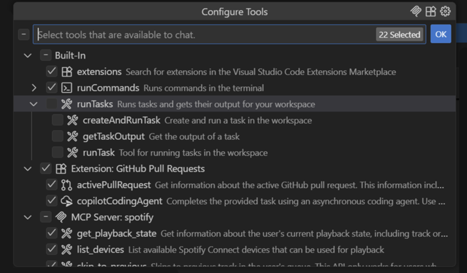Collapse the MCP Server spotify section
The width and height of the screenshot is (467, 273).
(28, 217)
